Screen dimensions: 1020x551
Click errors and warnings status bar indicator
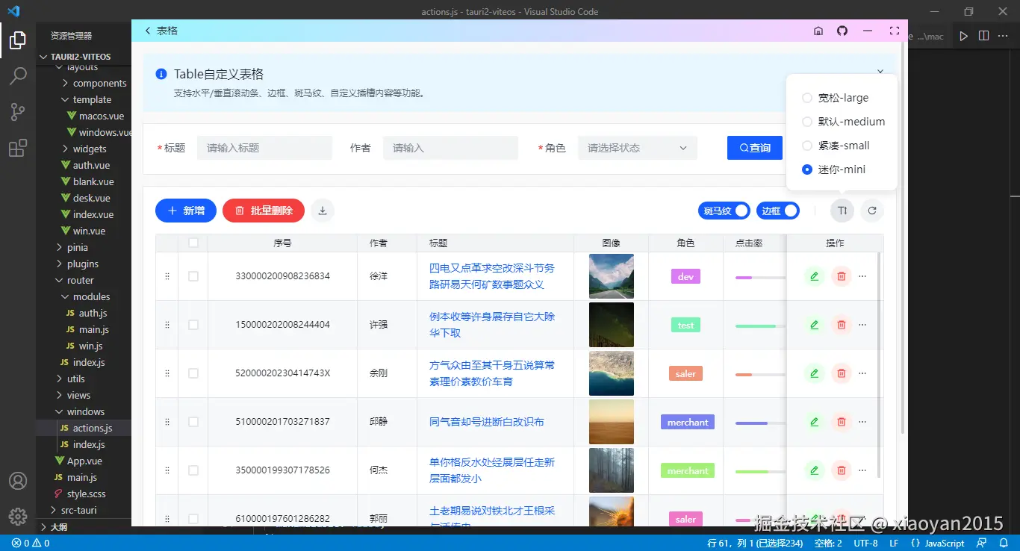[31, 543]
